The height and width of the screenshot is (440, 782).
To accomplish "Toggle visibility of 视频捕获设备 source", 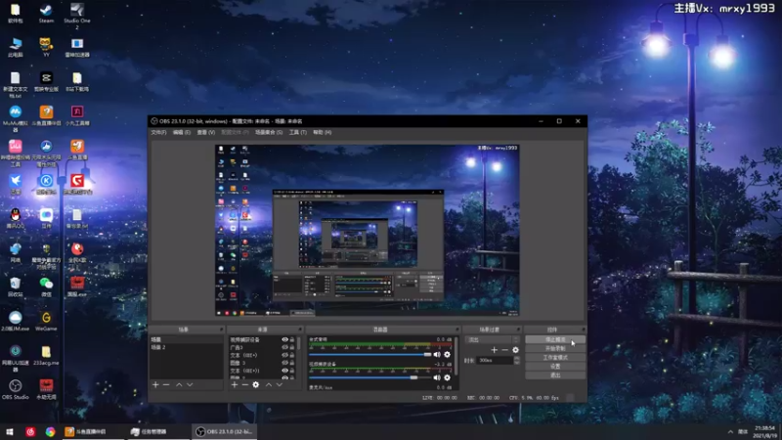I will tap(284, 339).
